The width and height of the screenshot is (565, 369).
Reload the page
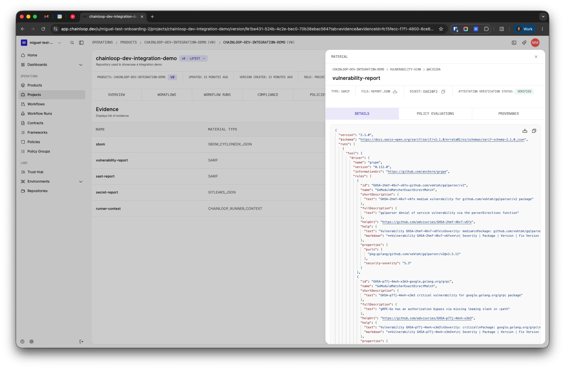tap(43, 29)
